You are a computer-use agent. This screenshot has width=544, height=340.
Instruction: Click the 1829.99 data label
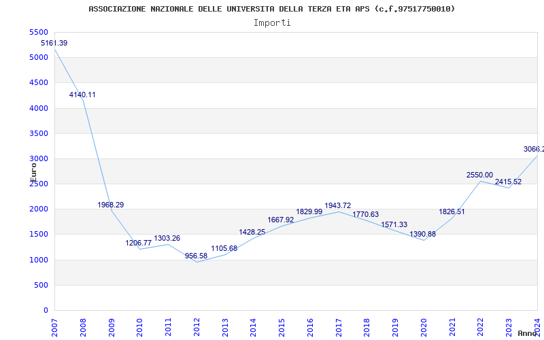[x=309, y=211]
